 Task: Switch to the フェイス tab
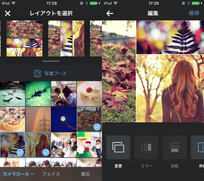[x=51, y=174]
